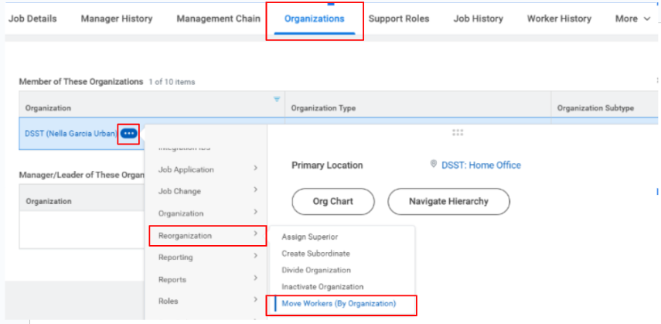Open the Reporting submenu

click(176, 257)
